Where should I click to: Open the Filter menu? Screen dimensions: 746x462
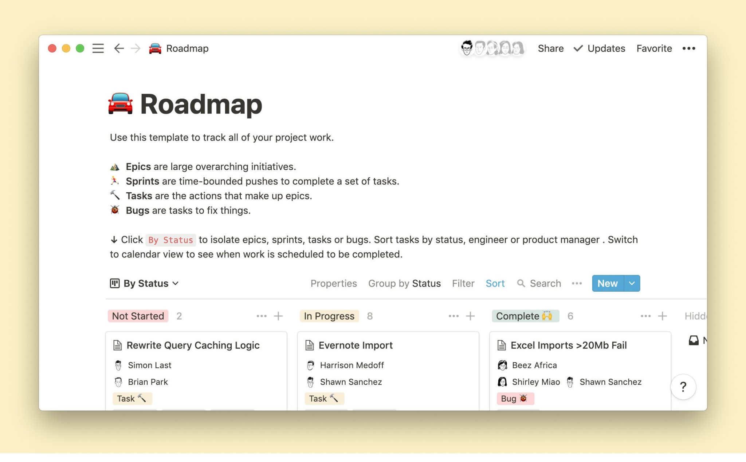pos(463,283)
